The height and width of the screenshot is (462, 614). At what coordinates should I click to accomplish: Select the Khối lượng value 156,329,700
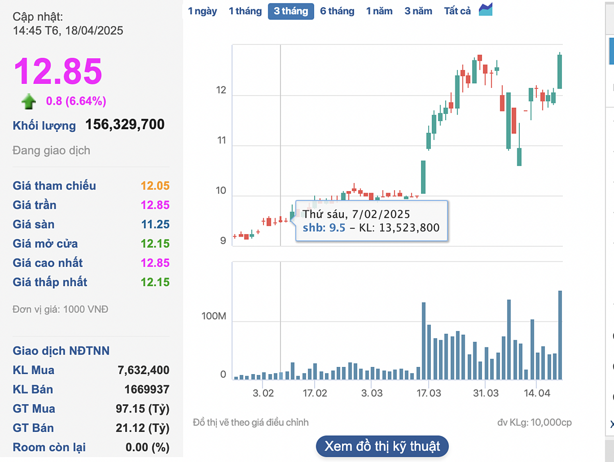[x=125, y=125]
